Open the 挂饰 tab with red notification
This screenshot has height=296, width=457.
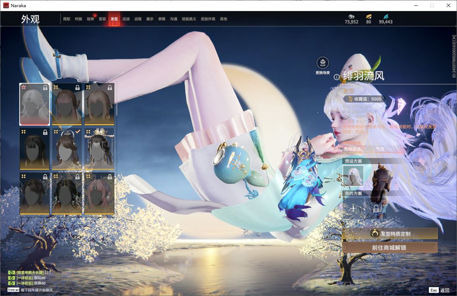90,19
